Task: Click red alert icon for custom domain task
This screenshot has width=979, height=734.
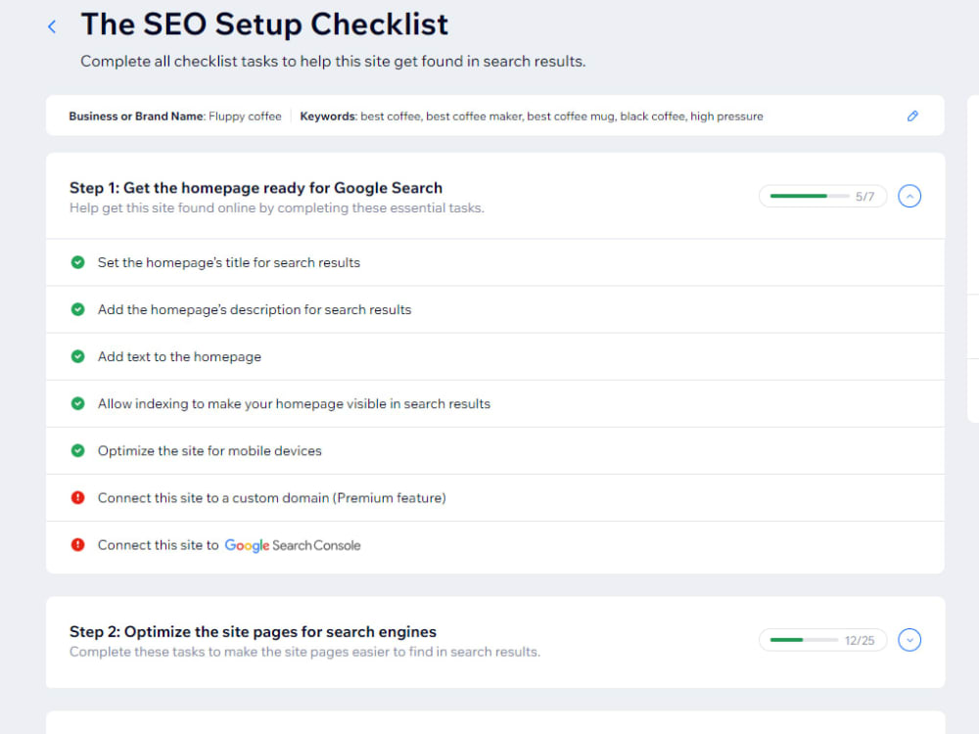Action: 78,497
